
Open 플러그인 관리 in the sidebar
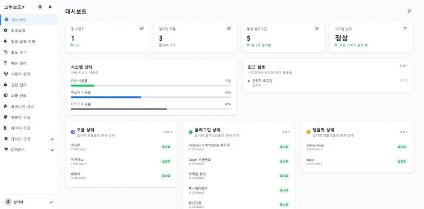29,106
